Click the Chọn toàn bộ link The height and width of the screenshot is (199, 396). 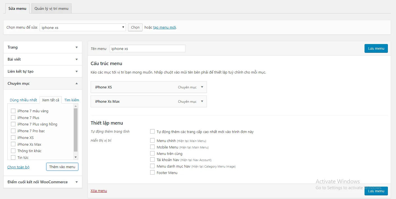(x=18, y=167)
